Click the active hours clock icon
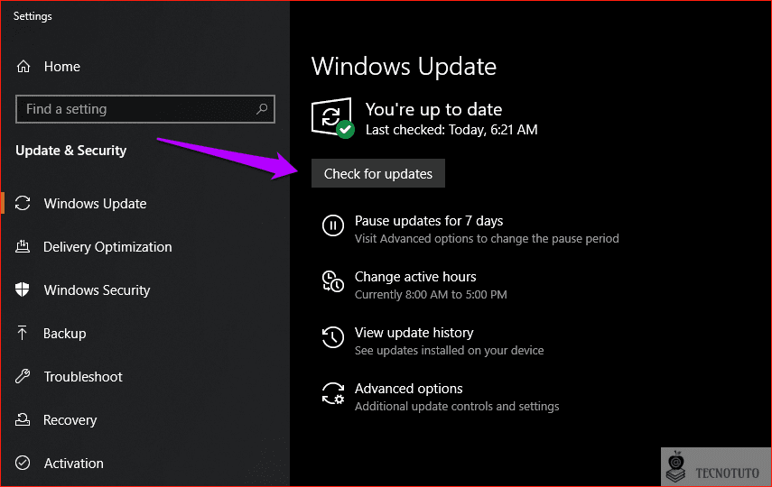This screenshot has height=487, width=772. tap(333, 281)
